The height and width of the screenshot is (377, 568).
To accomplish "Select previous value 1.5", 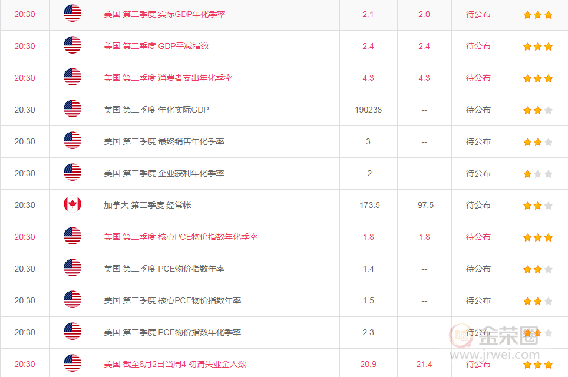I will click(x=368, y=300).
